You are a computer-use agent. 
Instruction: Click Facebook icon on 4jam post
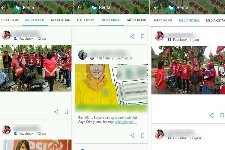(169, 40)
